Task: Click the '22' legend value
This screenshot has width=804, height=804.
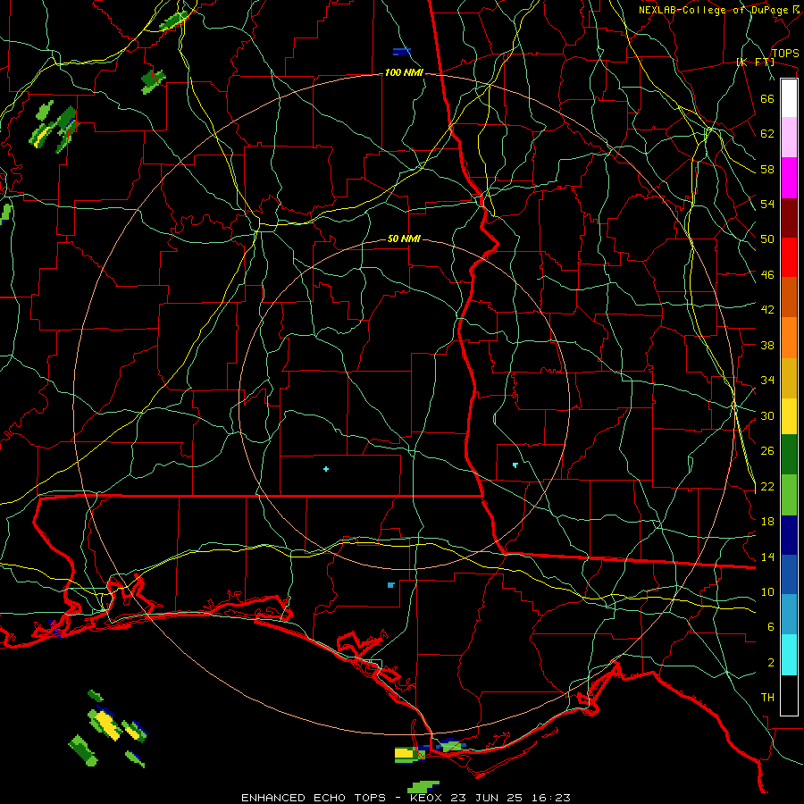Action: point(767,486)
